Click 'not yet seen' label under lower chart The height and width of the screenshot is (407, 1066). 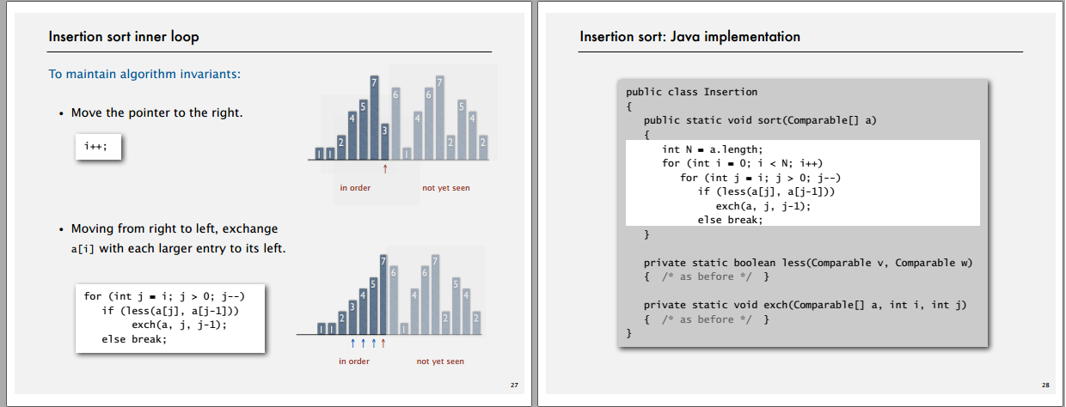(x=440, y=361)
